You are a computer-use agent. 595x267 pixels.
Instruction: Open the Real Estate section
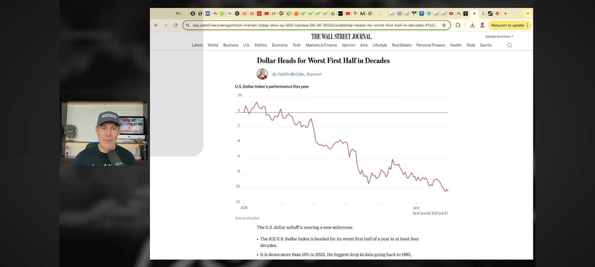coord(402,45)
